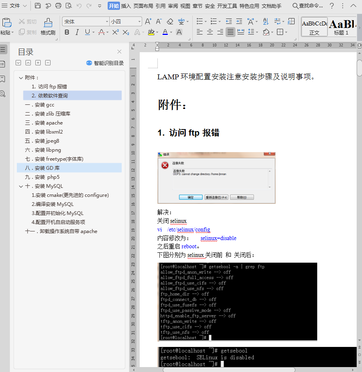Open the 页面布局 ribbon tab
The width and height of the screenshot is (362, 372).
pos(143,6)
